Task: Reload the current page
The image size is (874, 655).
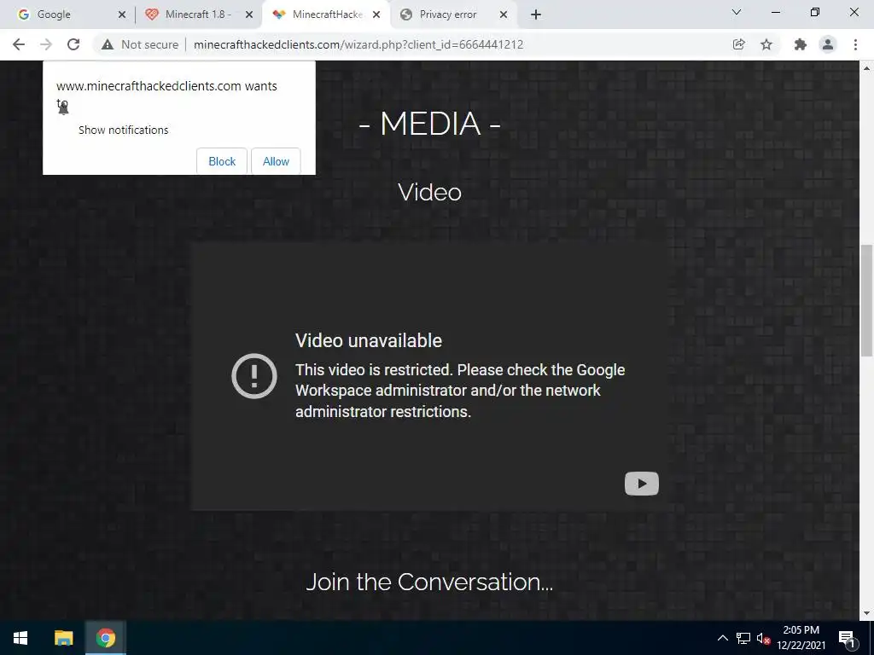Action: pyautogui.click(x=73, y=44)
